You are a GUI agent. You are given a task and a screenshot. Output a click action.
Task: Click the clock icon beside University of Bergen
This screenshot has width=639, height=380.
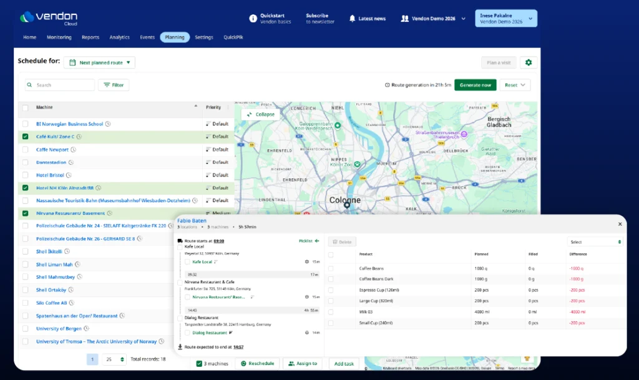click(x=86, y=329)
